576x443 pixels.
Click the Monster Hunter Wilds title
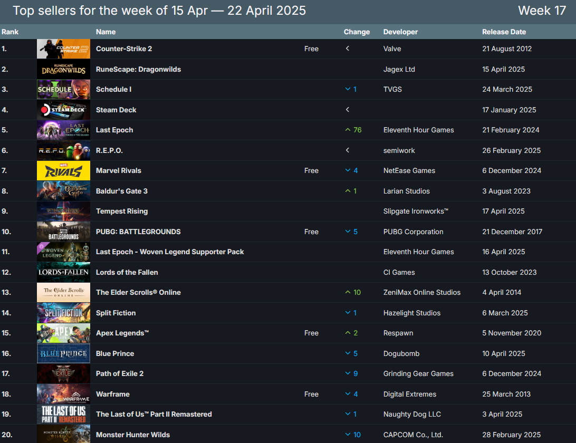coord(133,435)
